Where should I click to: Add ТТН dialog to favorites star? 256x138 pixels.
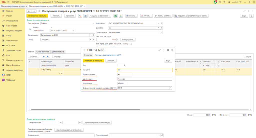point(84,50)
